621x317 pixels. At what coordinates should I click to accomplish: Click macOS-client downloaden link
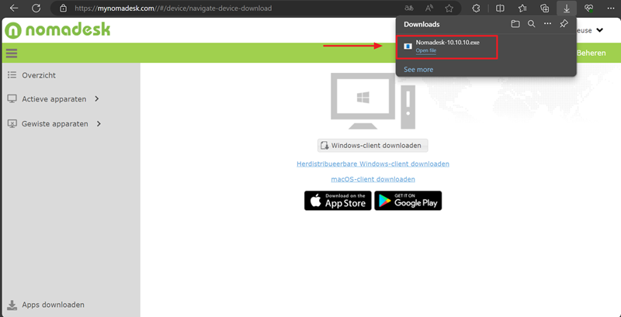click(x=373, y=179)
